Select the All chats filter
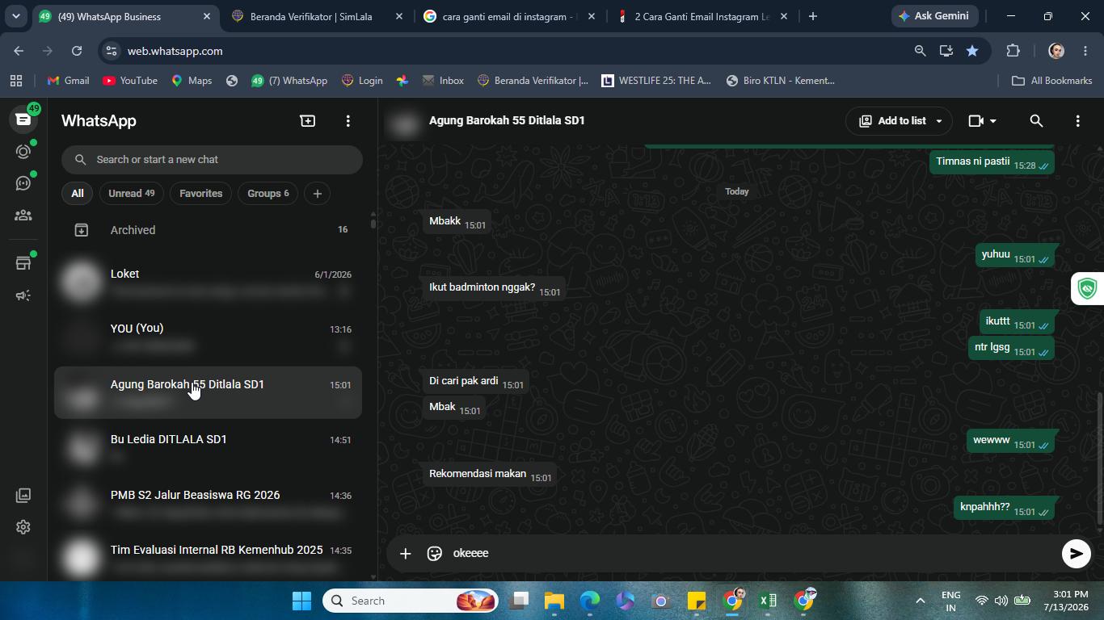The image size is (1104, 620). click(77, 194)
